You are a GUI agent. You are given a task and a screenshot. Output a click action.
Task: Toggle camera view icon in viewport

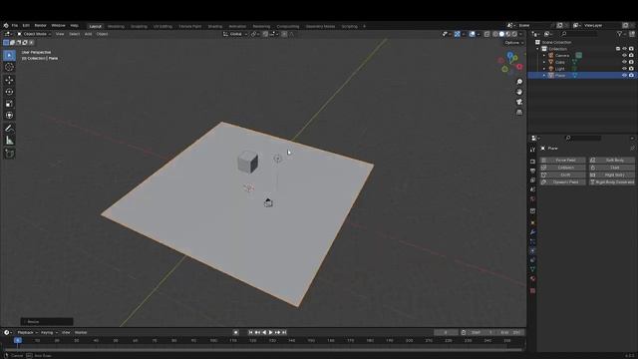tap(519, 102)
